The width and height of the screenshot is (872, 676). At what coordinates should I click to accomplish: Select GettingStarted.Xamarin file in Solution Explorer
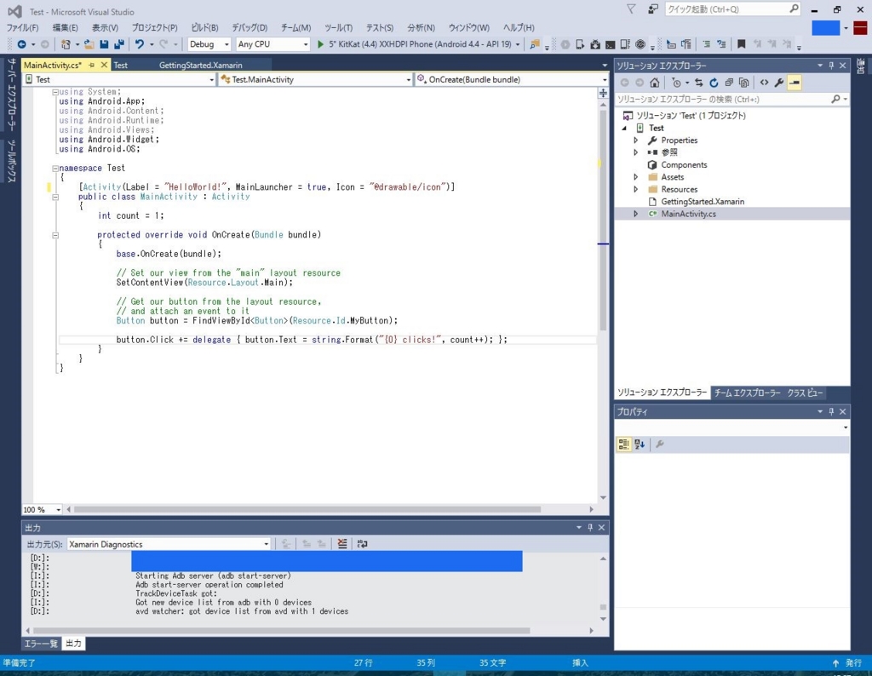point(703,201)
